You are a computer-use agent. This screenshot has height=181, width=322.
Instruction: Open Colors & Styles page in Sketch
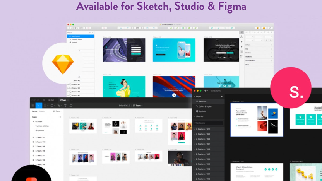click(x=76, y=39)
